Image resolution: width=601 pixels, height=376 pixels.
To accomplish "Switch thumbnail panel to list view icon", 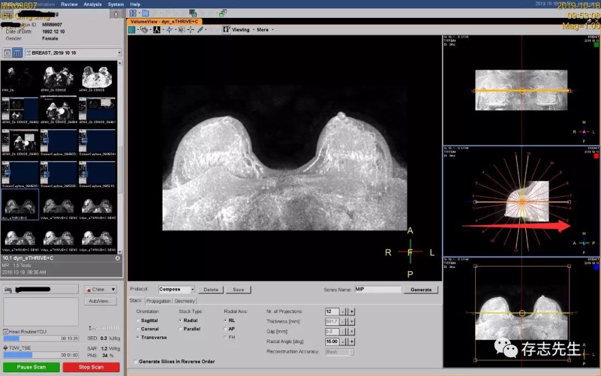I will click(7, 52).
